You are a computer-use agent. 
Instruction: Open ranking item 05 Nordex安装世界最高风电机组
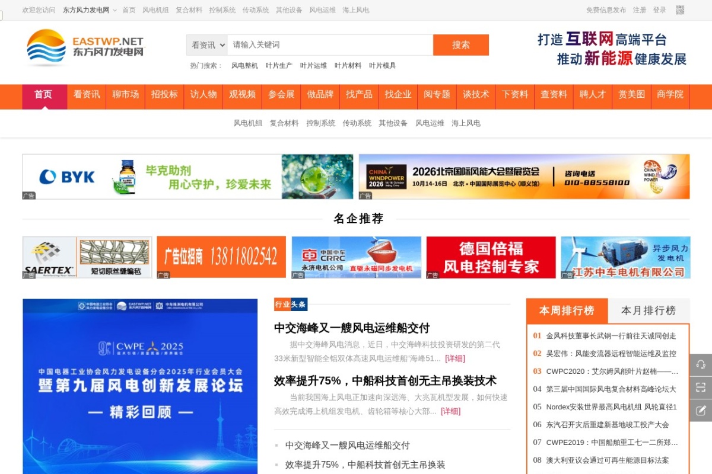coord(611,407)
